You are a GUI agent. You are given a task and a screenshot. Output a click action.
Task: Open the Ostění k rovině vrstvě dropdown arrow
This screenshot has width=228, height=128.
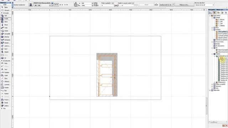pos(133,3)
